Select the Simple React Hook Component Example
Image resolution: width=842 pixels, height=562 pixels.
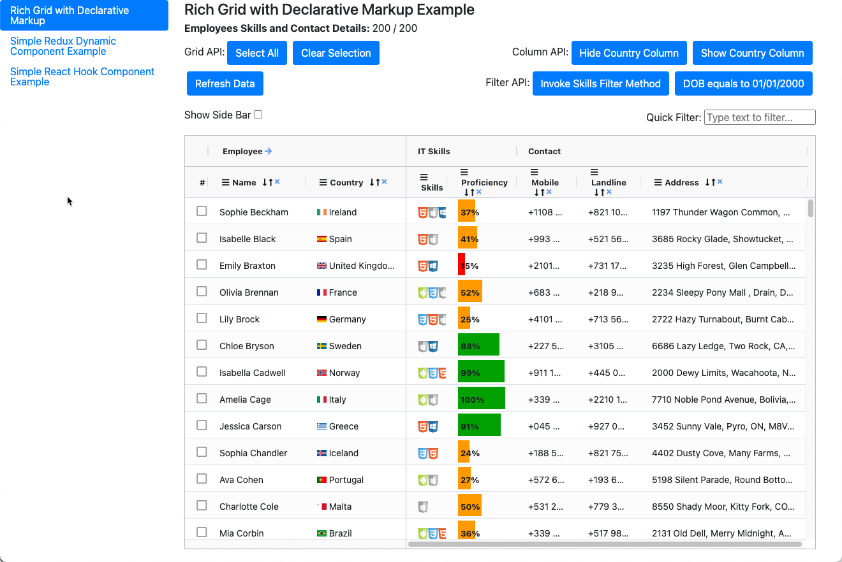(x=82, y=76)
